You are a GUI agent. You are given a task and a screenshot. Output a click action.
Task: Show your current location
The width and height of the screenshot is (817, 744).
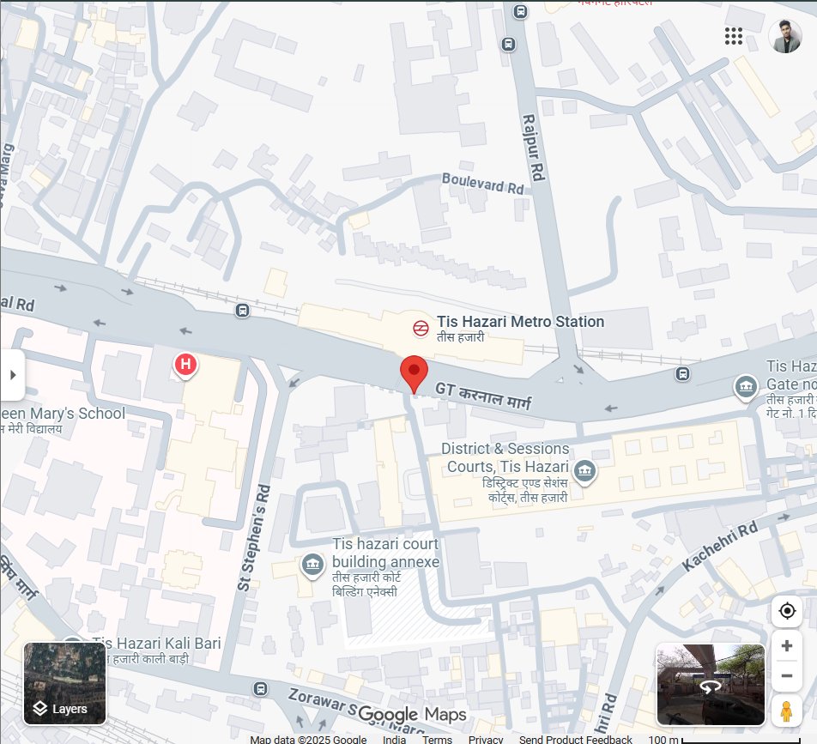coord(787,611)
